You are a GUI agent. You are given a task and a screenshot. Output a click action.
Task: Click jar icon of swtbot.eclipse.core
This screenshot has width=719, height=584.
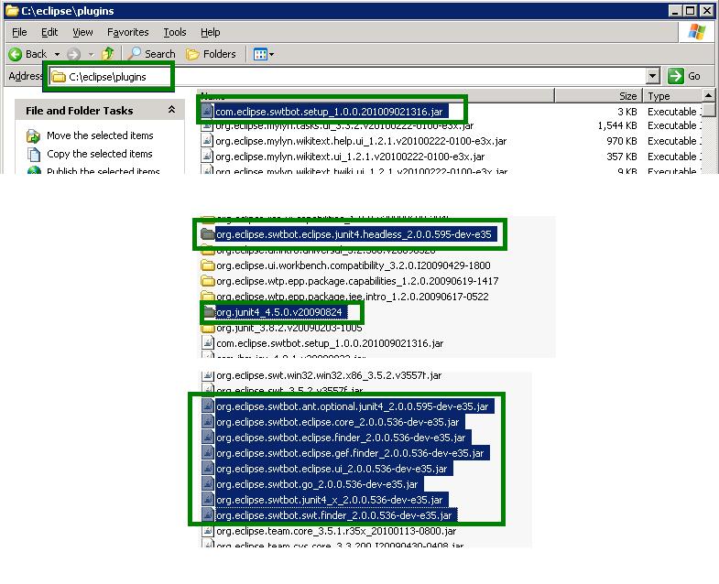tap(208, 422)
